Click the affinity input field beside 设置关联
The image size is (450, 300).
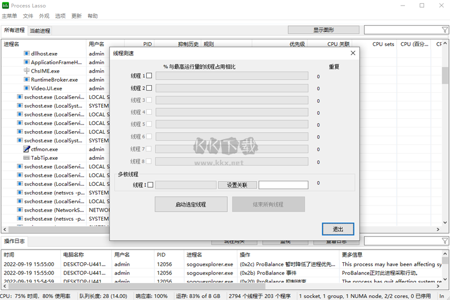(283, 185)
